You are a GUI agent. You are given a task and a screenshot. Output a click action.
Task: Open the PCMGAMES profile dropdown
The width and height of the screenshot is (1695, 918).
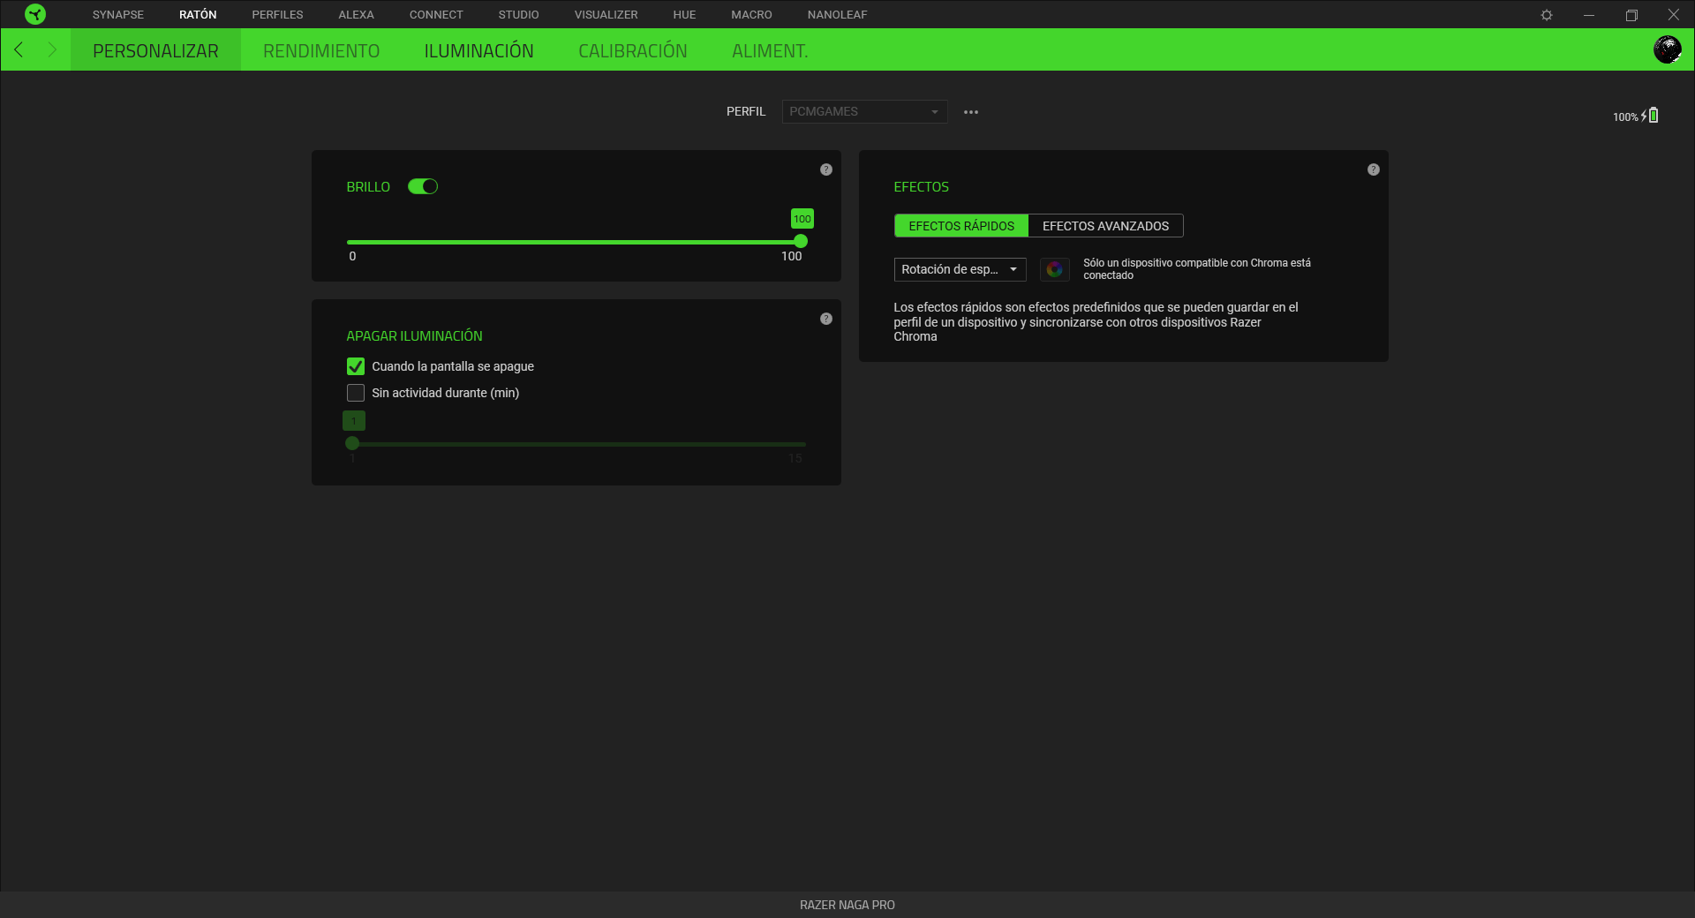863,111
